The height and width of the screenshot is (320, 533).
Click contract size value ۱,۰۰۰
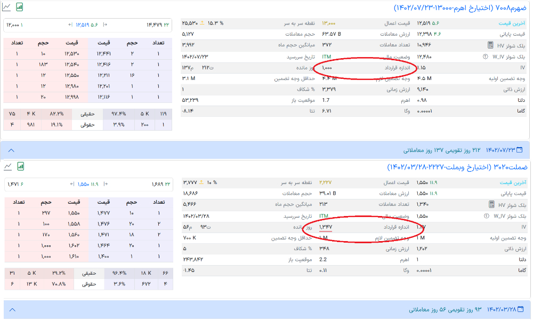[x=327, y=68]
